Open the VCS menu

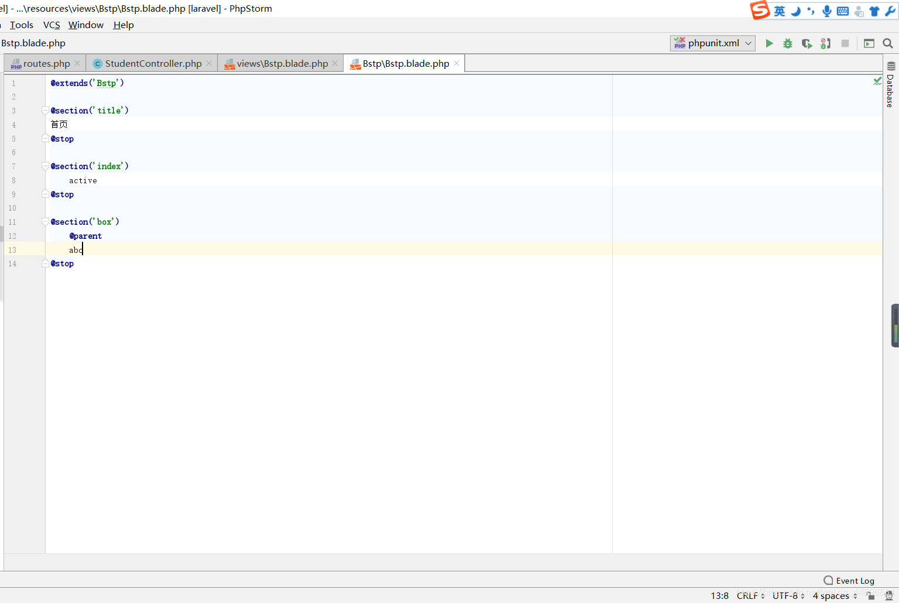[x=52, y=25]
